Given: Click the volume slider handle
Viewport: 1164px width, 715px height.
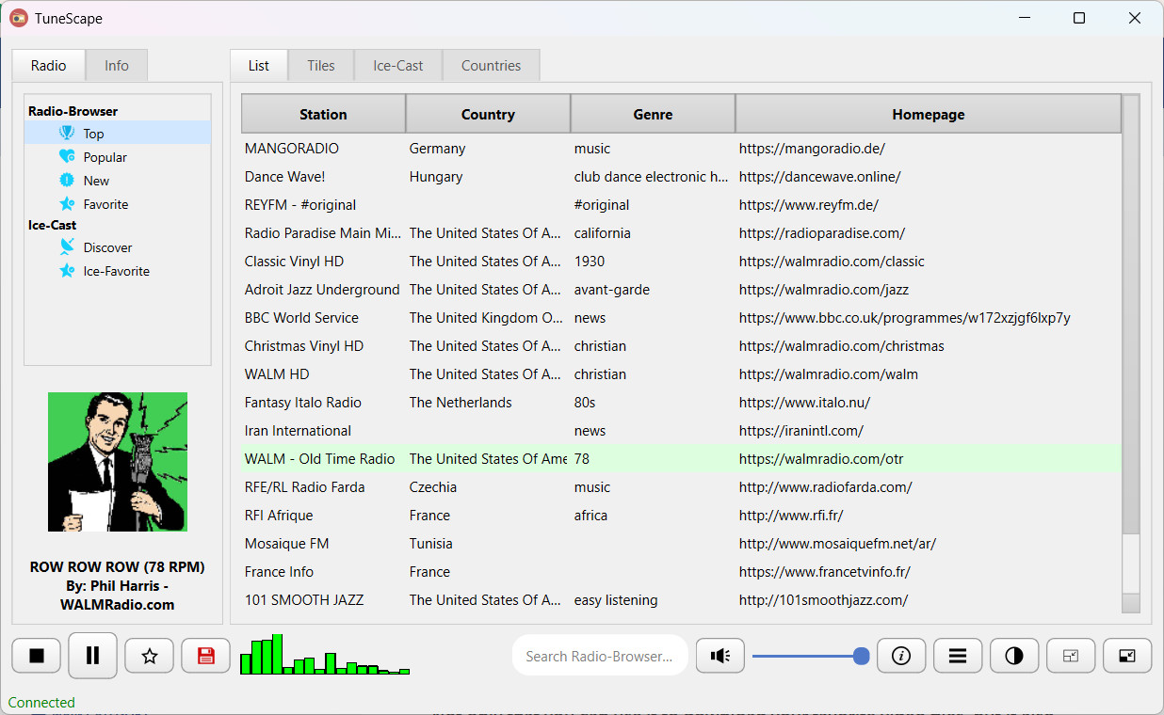Looking at the screenshot, I should [861, 656].
